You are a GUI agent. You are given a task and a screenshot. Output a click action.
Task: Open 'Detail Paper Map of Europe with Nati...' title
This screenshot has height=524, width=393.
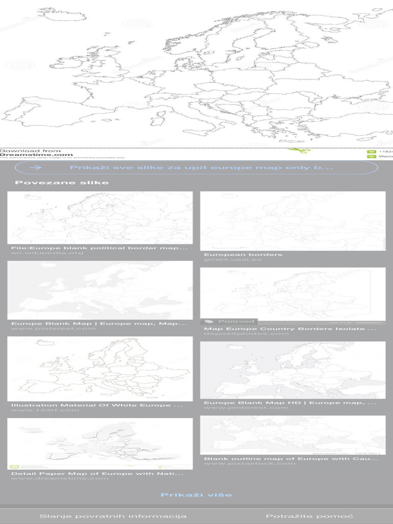97,473
